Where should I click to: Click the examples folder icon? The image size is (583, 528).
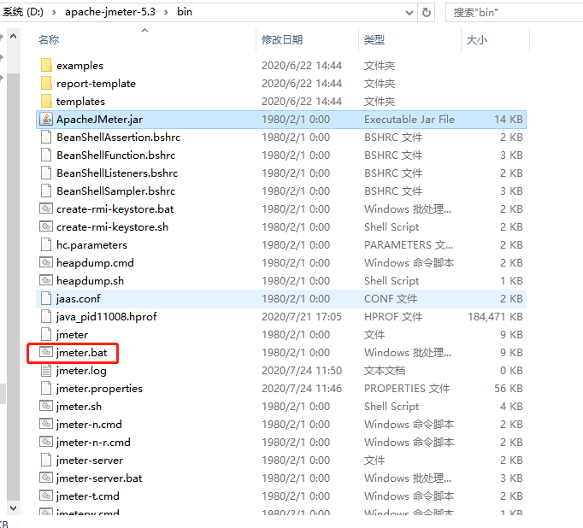pyautogui.click(x=46, y=66)
